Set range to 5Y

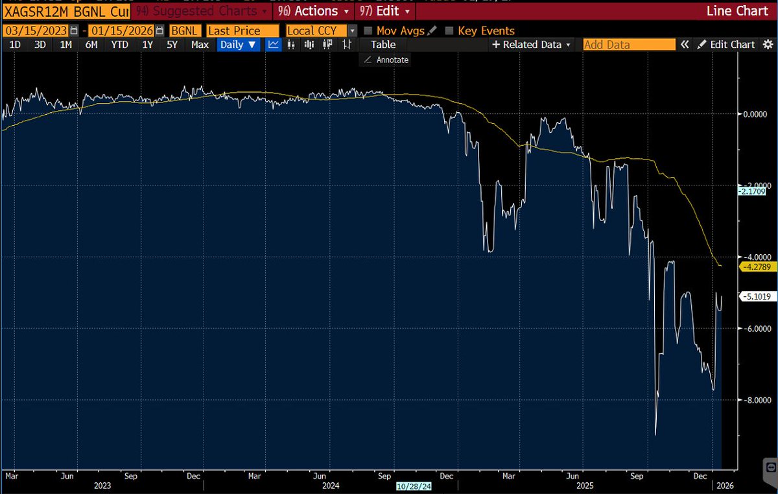(172, 45)
